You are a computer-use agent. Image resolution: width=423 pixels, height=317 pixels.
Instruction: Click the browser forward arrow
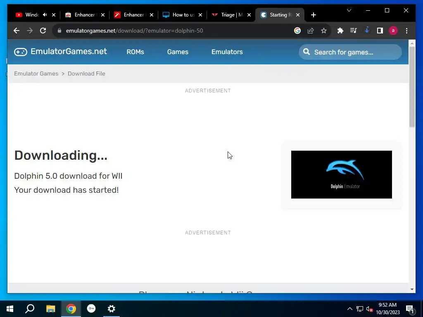click(x=30, y=31)
